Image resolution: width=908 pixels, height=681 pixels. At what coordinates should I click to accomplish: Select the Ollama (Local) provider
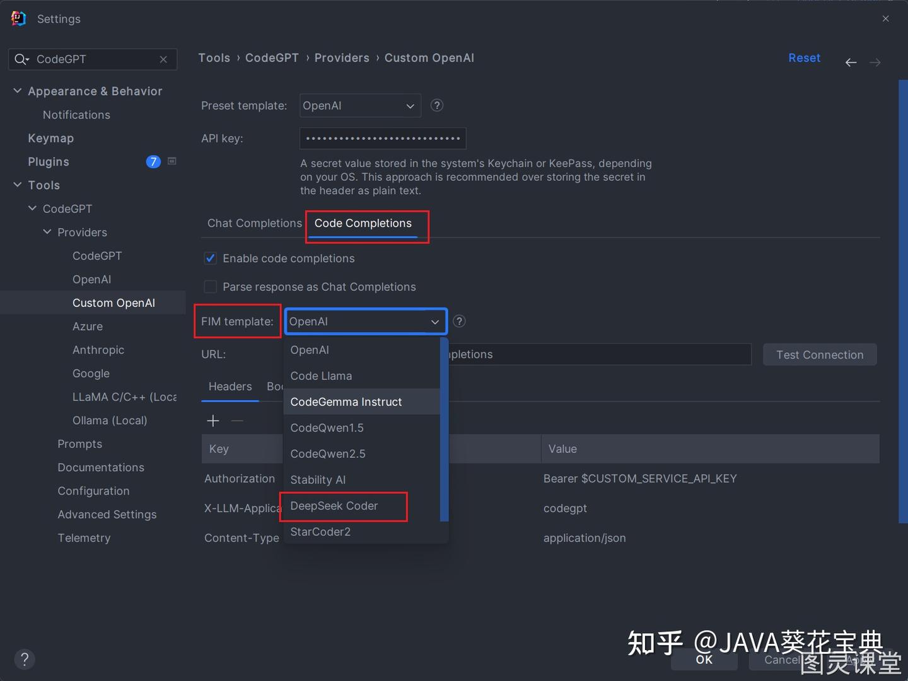click(x=110, y=420)
